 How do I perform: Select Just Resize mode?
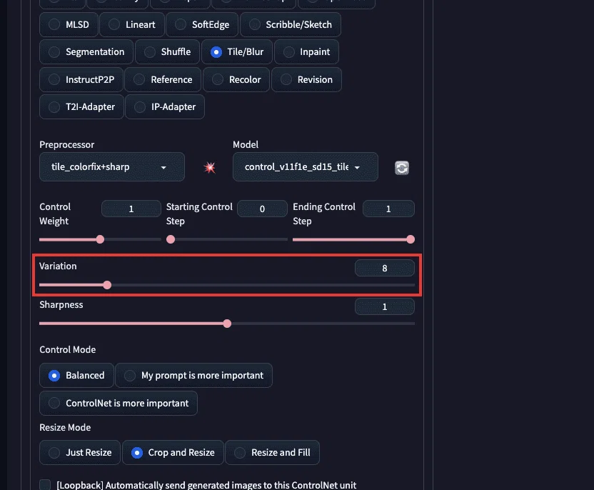tap(80, 452)
